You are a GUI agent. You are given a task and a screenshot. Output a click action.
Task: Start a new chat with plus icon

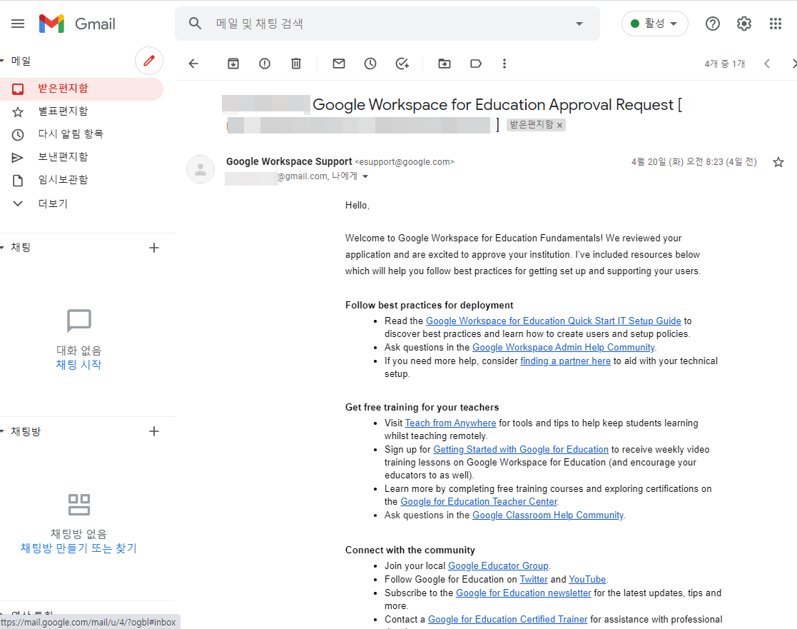point(154,248)
